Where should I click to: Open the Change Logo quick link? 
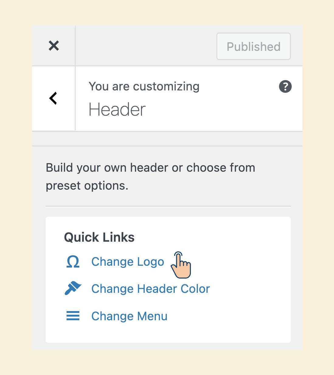click(x=128, y=262)
